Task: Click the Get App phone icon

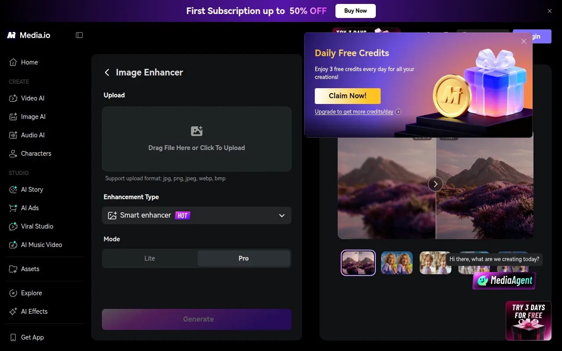Action: (13, 337)
